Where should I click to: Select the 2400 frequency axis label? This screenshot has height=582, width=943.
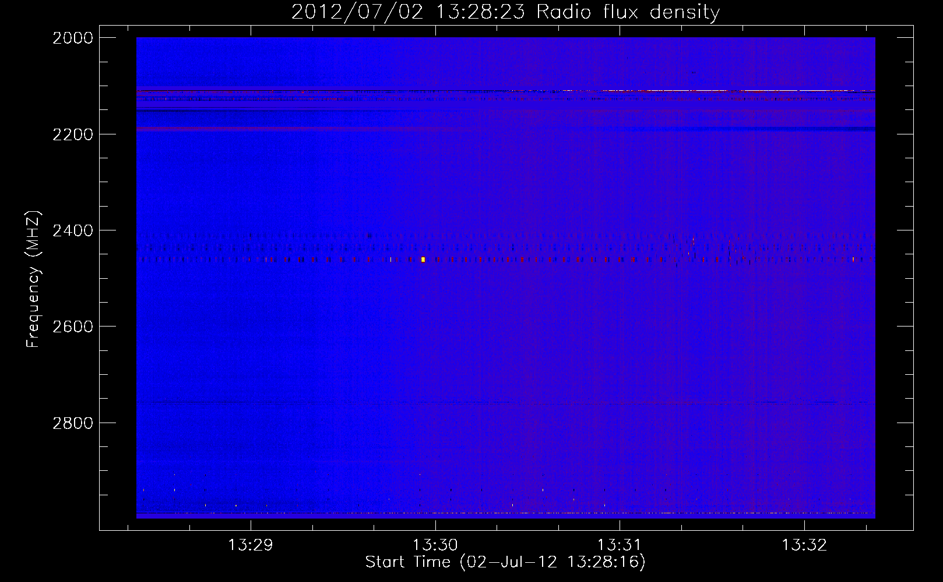(x=73, y=230)
